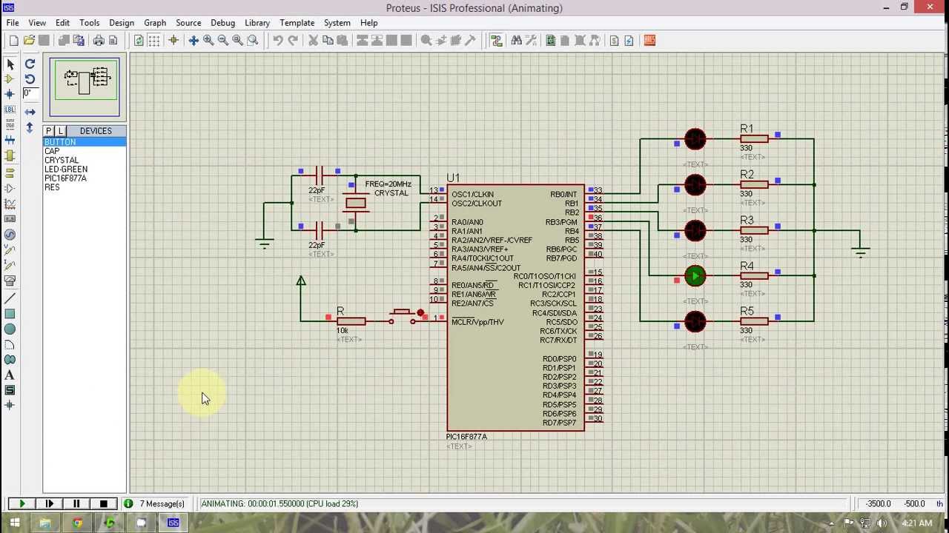Click the undo arrow in toolbar
The width and height of the screenshot is (949, 533).
coord(277,41)
